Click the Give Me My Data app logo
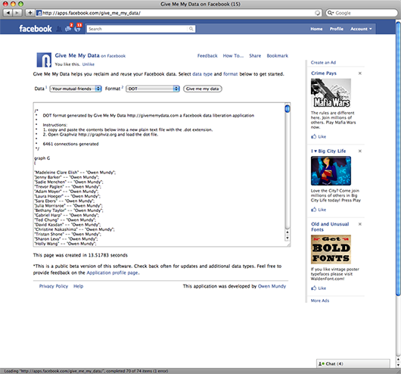Image resolution: width=401 pixels, height=374 pixels. [44, 60]
